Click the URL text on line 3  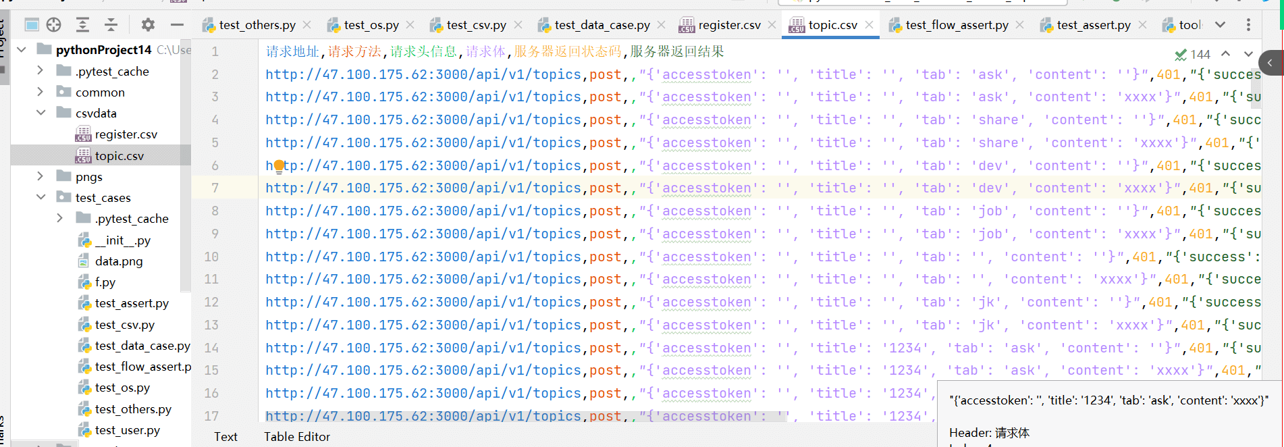pos(423,97)
